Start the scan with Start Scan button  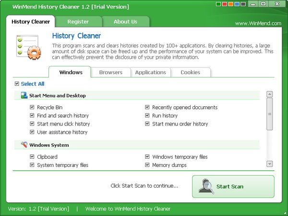click(233, 186)
